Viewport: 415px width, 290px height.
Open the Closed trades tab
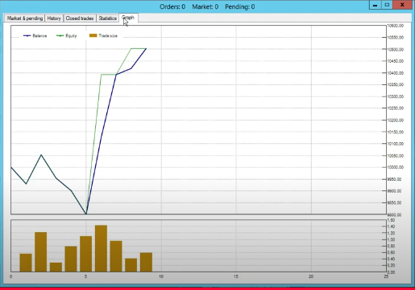point(80,18)
